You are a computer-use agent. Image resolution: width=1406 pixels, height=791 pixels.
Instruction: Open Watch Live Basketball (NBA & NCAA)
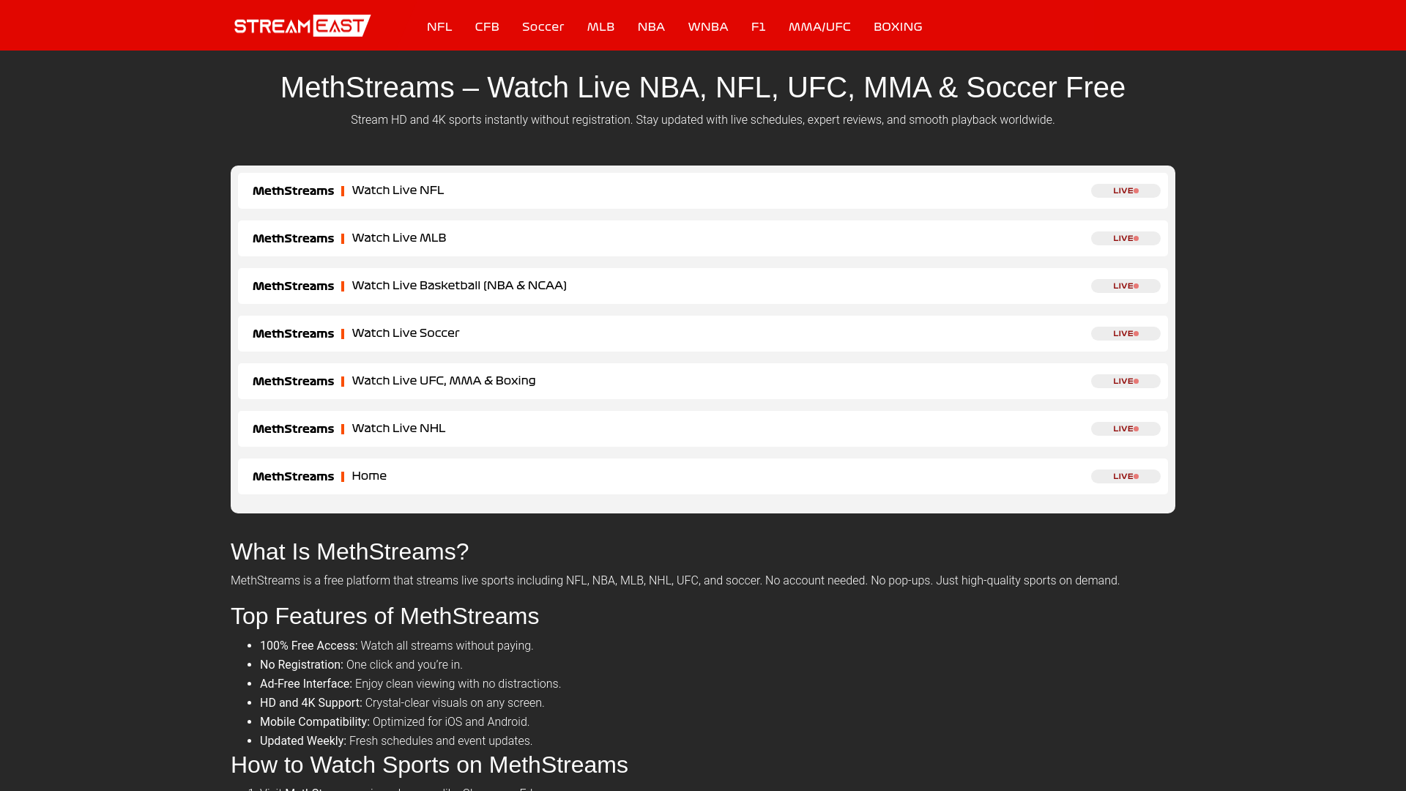pos(459,286)
